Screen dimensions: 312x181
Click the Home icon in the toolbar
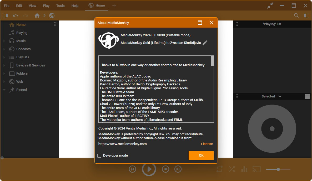click(x=37, y=15)
